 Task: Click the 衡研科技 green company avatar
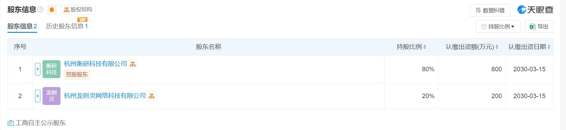51,69
